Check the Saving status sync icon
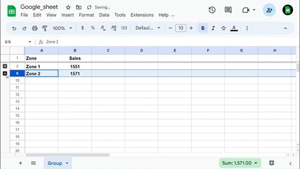The height and width of the screenshot is (169, 300). point(89,8)
